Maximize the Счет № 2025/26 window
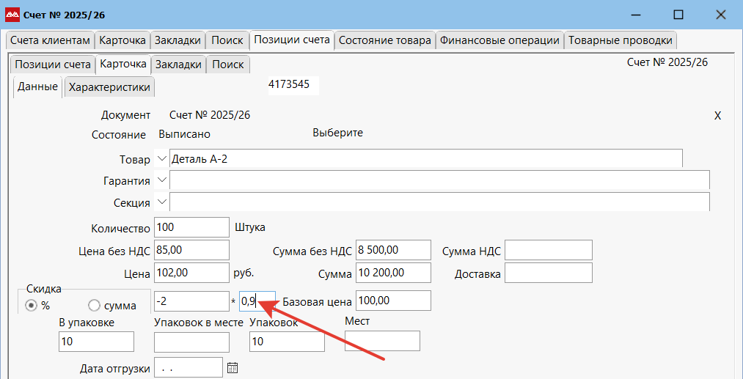The width and height of the screenshot is (743, 379). tap(678, 15)
